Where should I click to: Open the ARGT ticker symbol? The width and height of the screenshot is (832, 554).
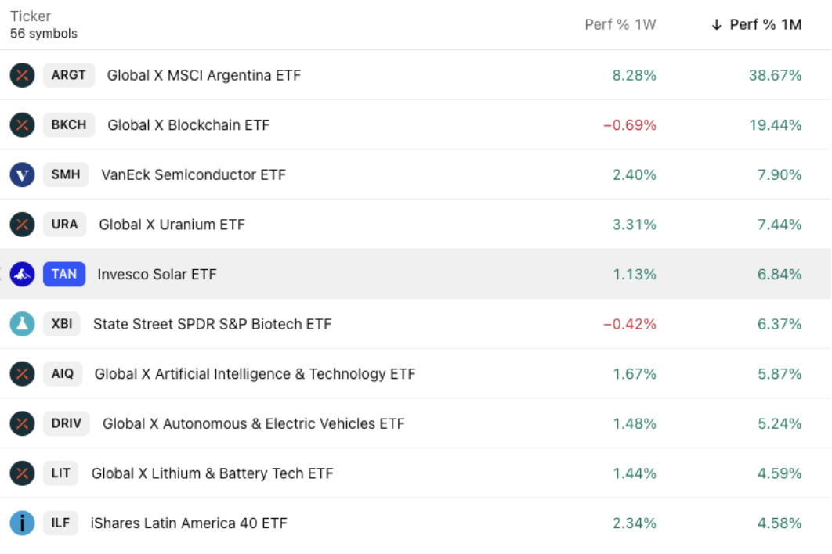click(68, 75)
